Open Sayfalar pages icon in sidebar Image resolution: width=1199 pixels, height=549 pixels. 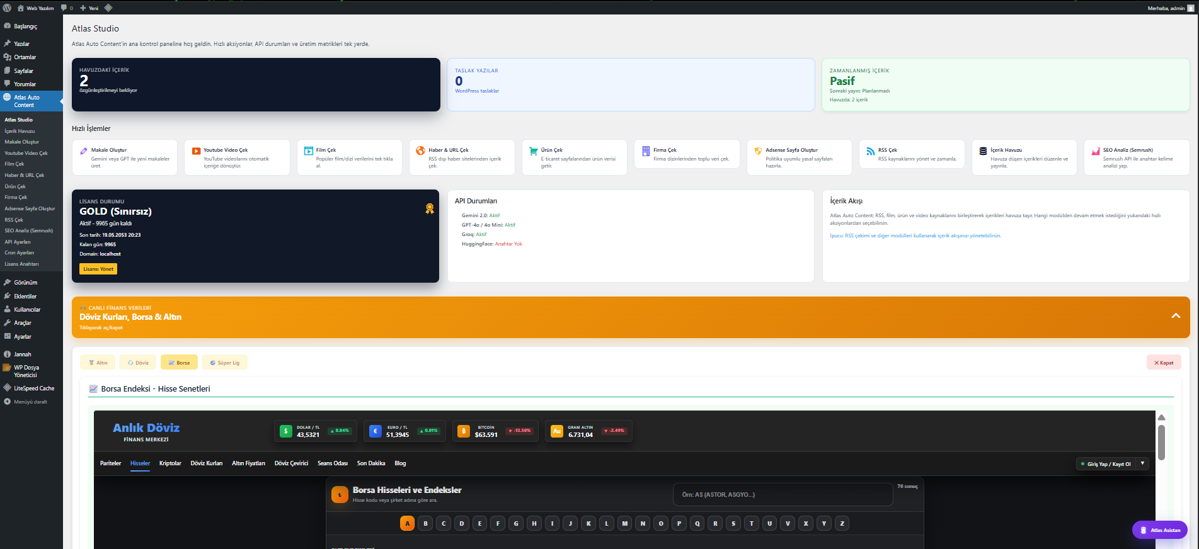[x=8, y=71]
